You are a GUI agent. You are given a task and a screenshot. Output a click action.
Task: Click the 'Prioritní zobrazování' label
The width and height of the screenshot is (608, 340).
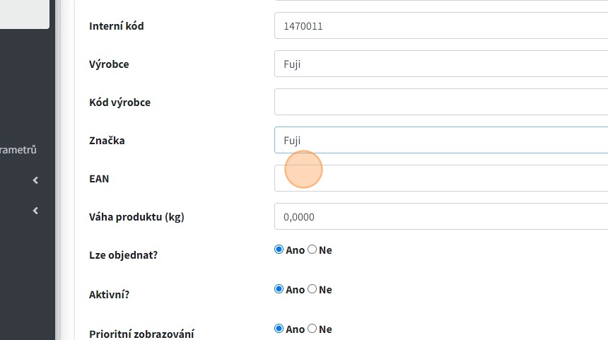click(141, 334)
